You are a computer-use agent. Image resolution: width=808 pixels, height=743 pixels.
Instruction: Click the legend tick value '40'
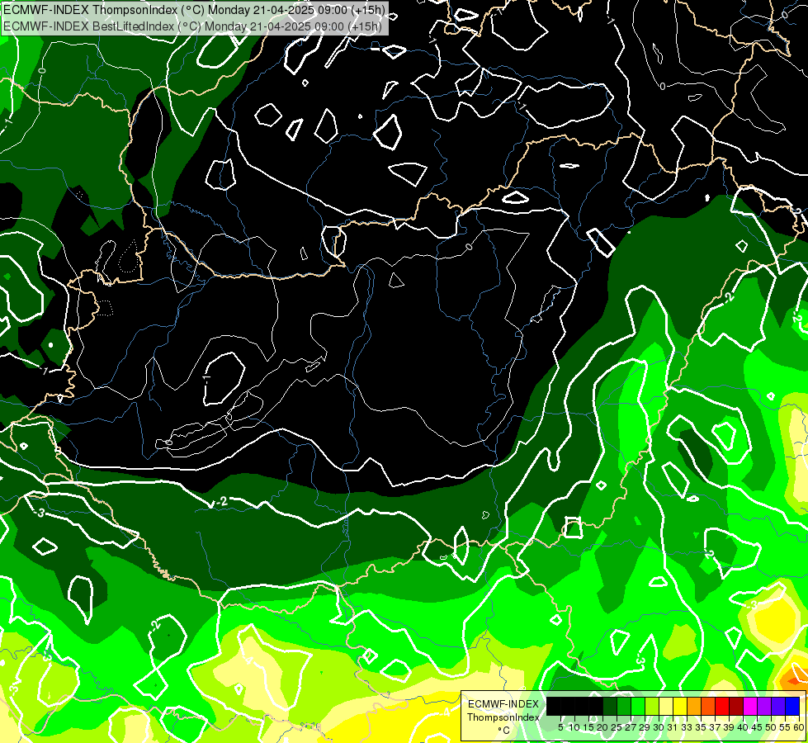(744, 727)
